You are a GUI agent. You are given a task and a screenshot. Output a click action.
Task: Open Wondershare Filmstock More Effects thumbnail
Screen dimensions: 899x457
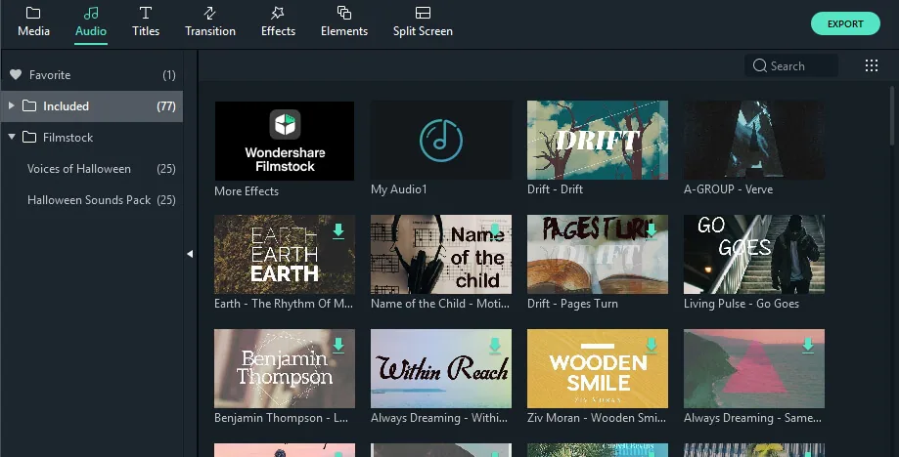pos(285,141)
